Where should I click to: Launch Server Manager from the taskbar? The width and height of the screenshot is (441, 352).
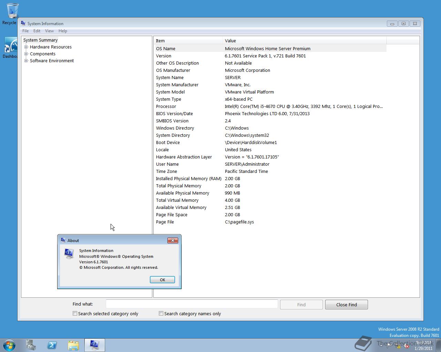(x=31, y=345)
